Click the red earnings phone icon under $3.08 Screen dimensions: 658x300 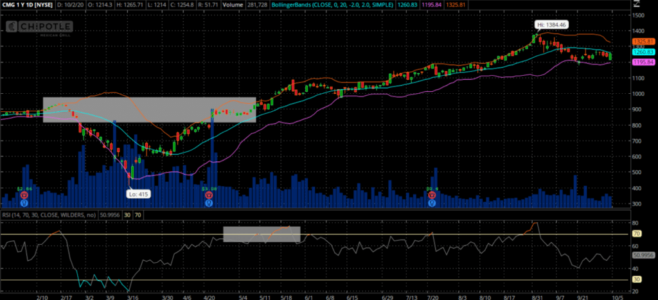pos(209,195)
